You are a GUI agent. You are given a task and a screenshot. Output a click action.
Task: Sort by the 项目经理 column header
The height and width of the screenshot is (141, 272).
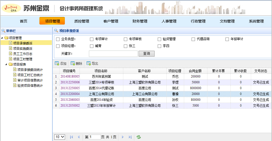coord(175,71)
